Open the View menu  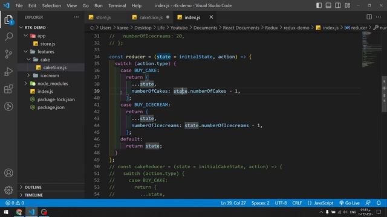[x=71, y=5]
